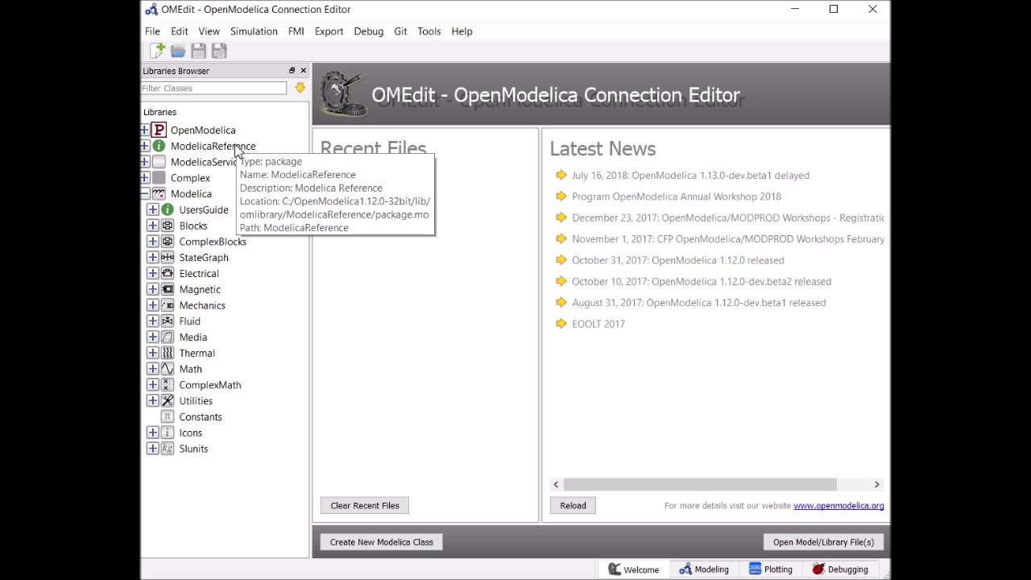Click the Constants pi icon
This screenshot has width=1031, height=580.
168,416
